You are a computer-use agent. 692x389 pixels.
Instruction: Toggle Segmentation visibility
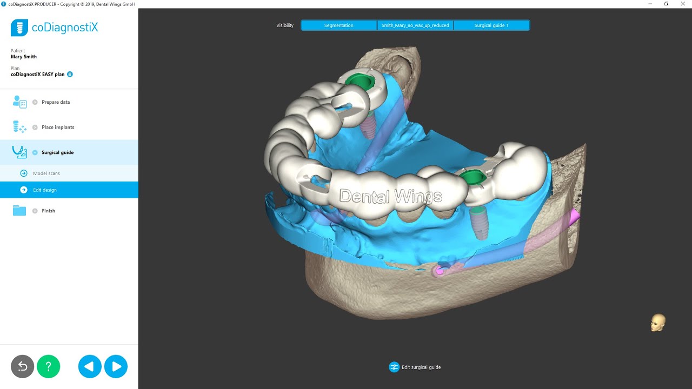[339, 25]
